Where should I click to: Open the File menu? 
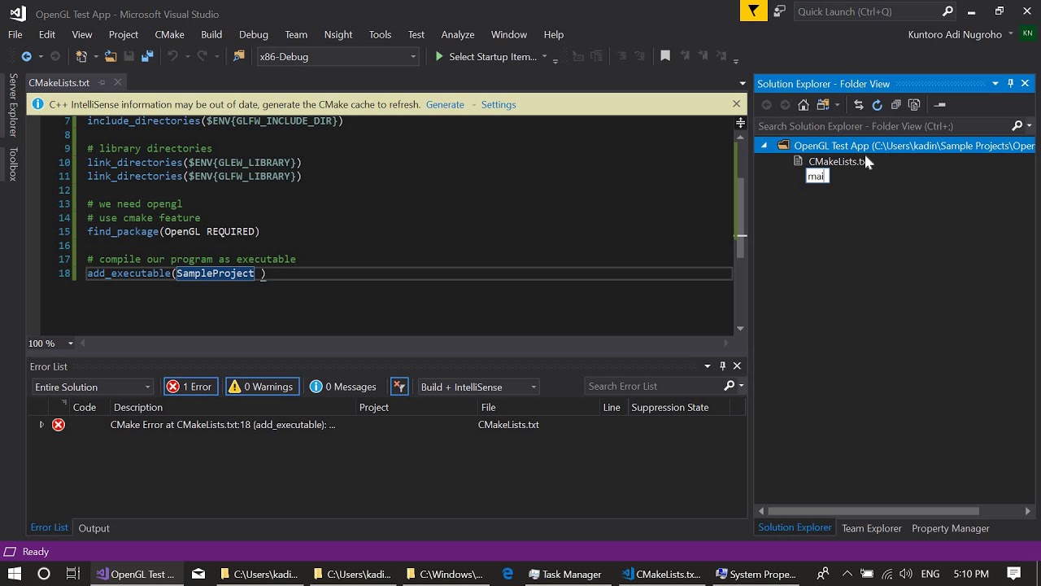click(15, 34)
